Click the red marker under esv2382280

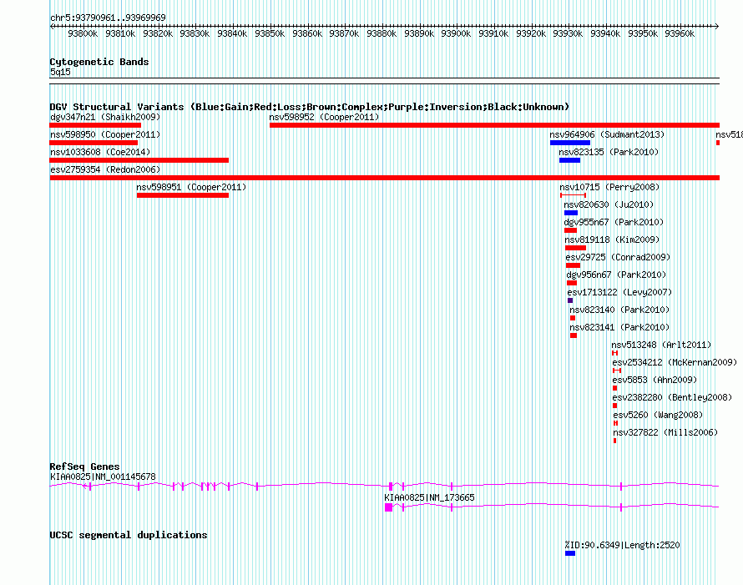pyautogui.click(x=615, y=406)
